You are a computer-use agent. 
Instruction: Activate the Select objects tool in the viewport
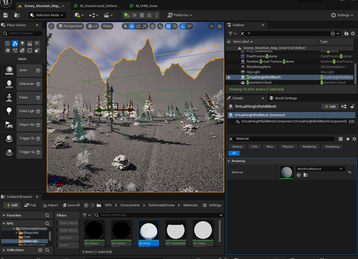click(125, 26)
